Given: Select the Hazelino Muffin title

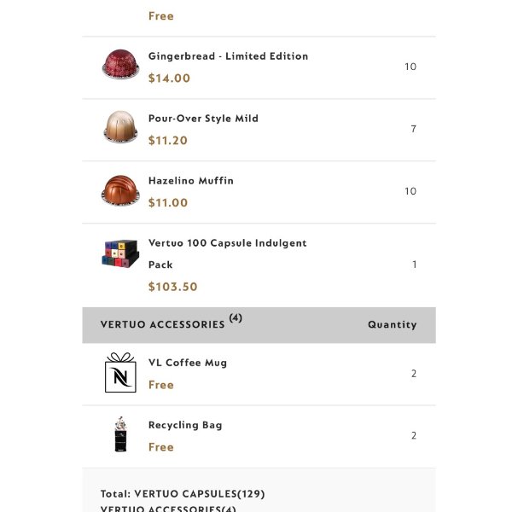Looking at the screenshot, I should coord(191,181).
